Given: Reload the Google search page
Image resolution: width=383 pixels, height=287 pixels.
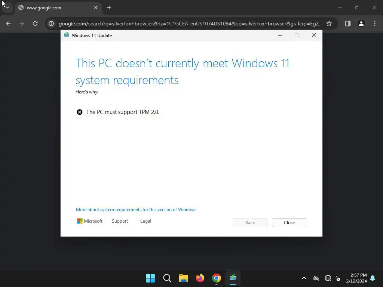Looking at the screenshot, I should [35, 24].
